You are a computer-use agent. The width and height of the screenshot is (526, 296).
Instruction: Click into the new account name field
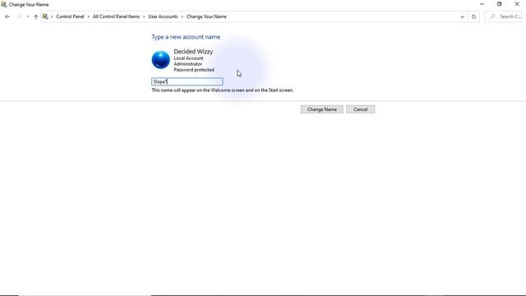pos(187,81)
